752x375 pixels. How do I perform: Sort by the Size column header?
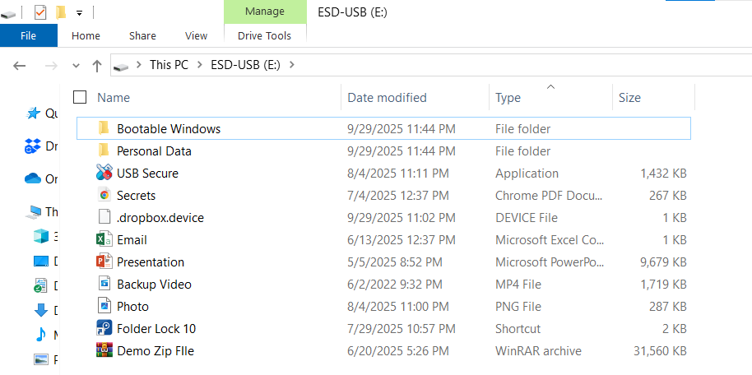pyautogui.click(x=629, y=97)
